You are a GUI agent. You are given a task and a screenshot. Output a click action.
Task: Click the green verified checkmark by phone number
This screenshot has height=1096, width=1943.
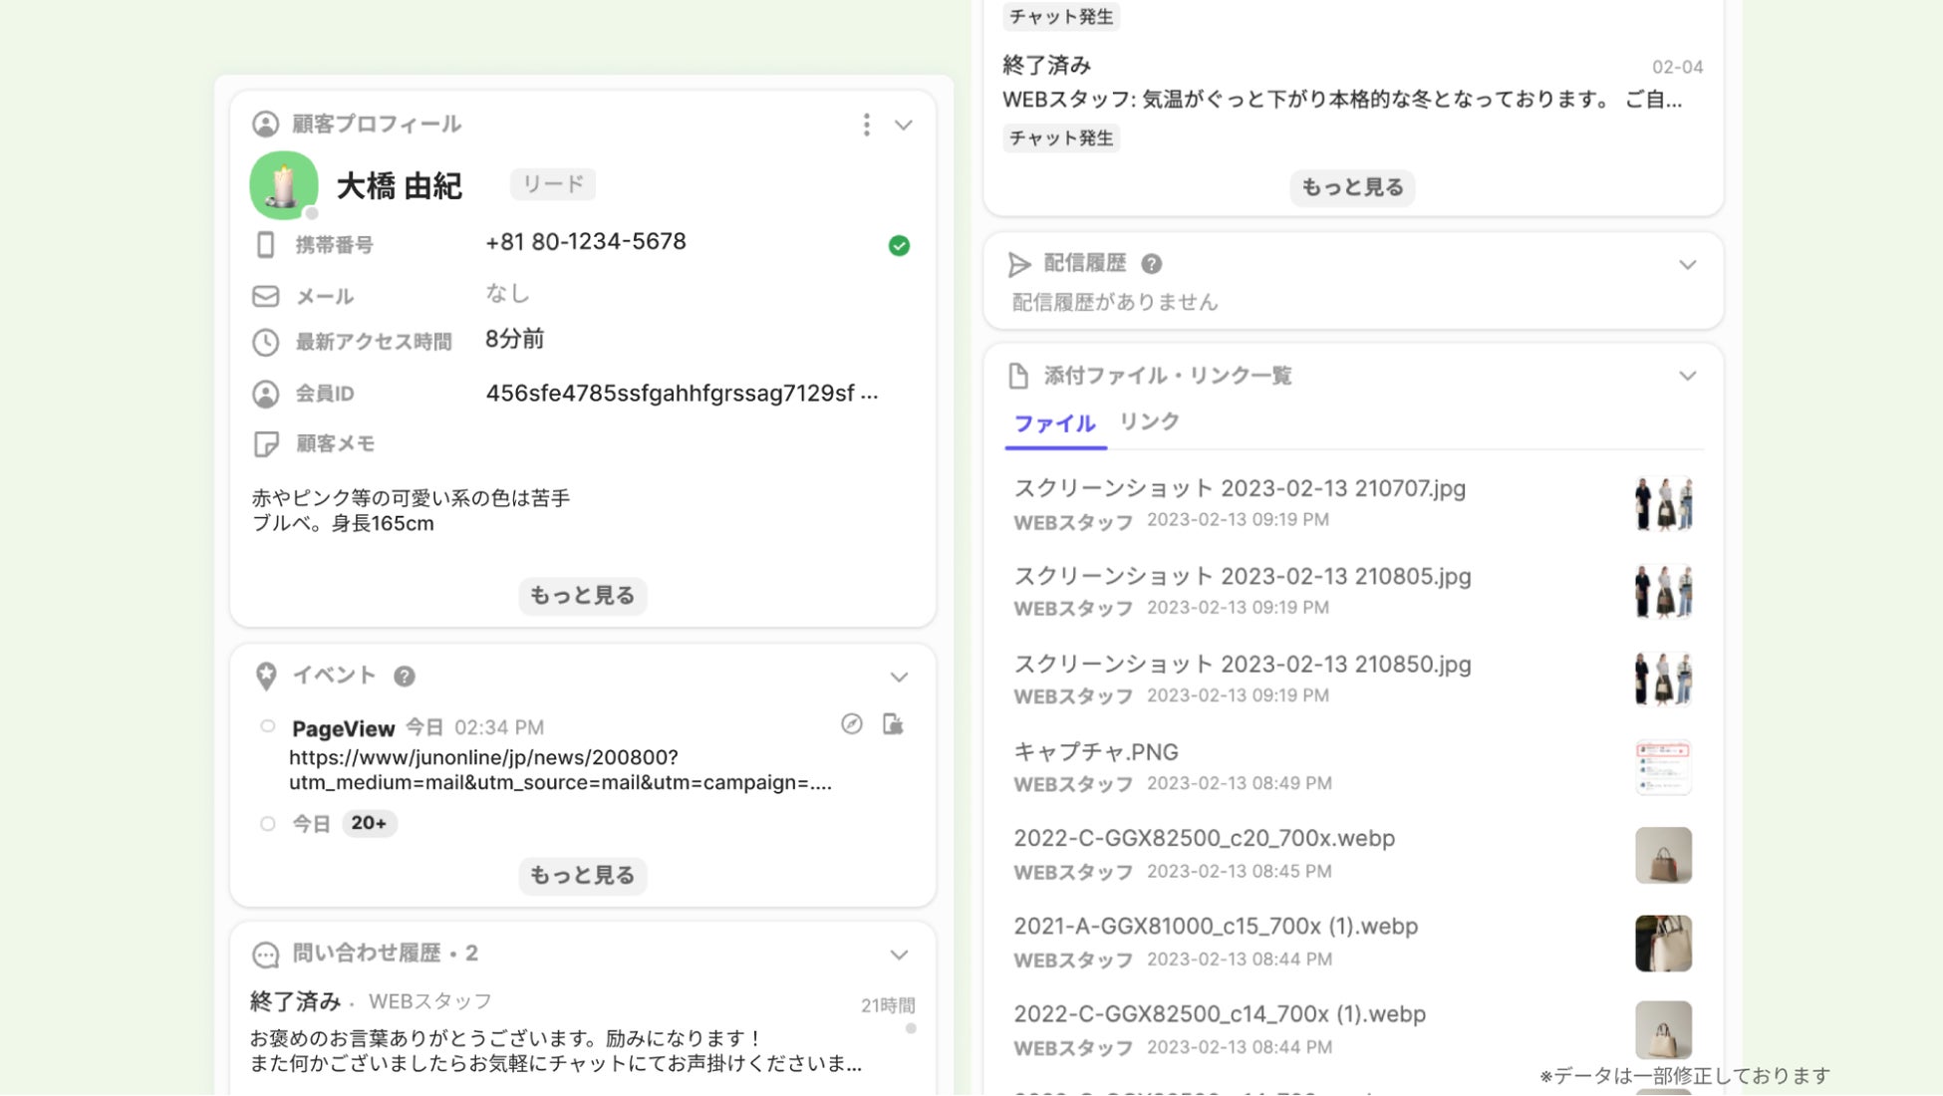(x=899, y=246)
